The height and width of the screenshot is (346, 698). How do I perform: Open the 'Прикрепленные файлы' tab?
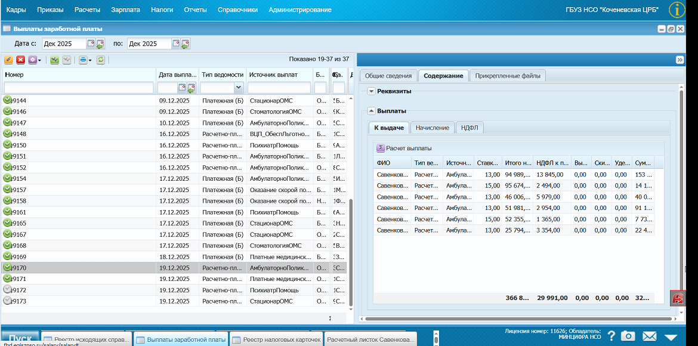click(x=508, y=76)
